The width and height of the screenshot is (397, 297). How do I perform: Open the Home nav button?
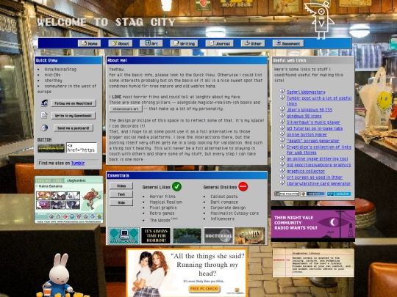pyautogui.click(x=89, y=43)
